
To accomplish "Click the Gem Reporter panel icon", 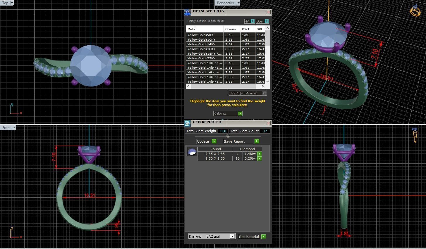I will point(188,123).
